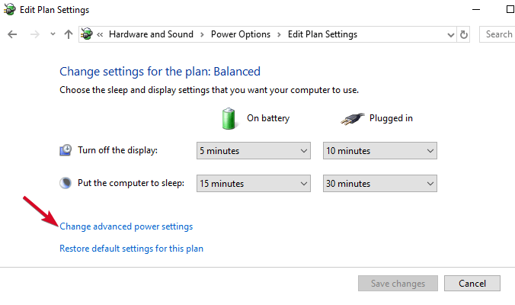This screenshot has width=515, height=305.
Task: Navigate to Hardware and Sound breadcrumb
Action: point(151,34)
